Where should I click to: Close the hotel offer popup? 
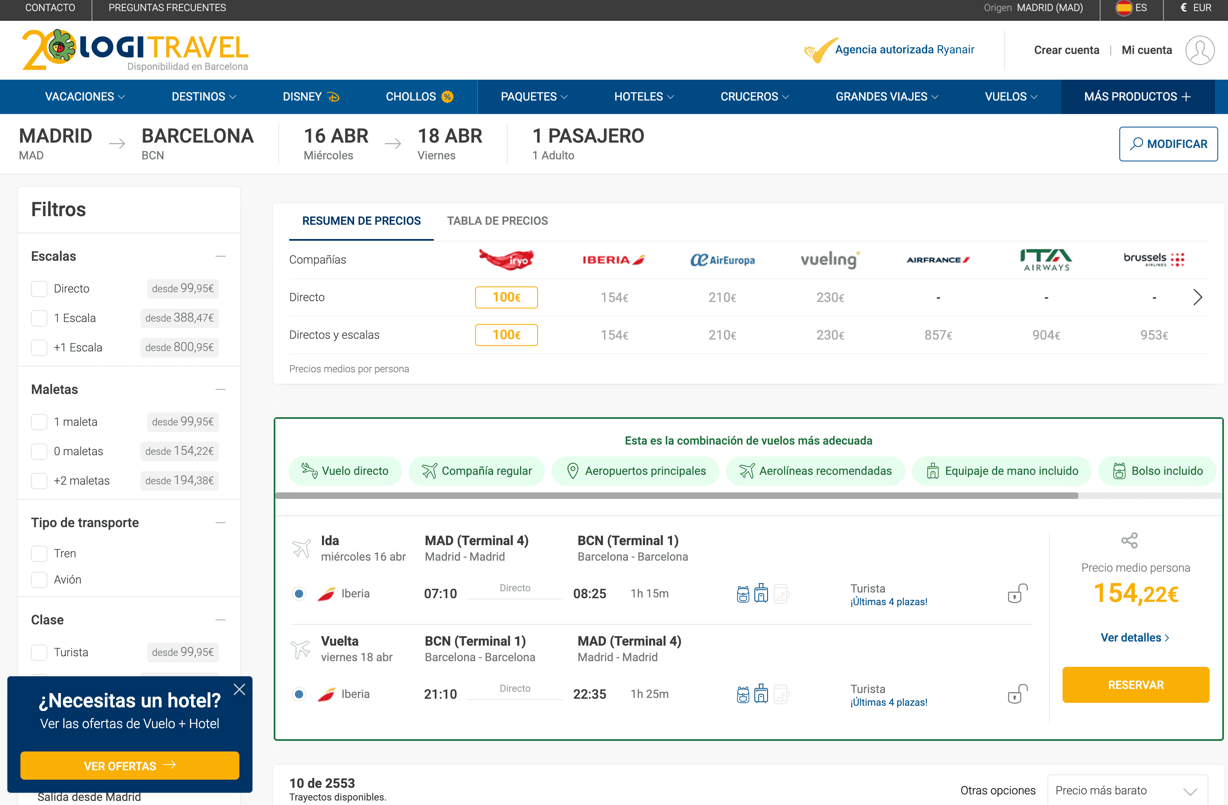[239, 689]
